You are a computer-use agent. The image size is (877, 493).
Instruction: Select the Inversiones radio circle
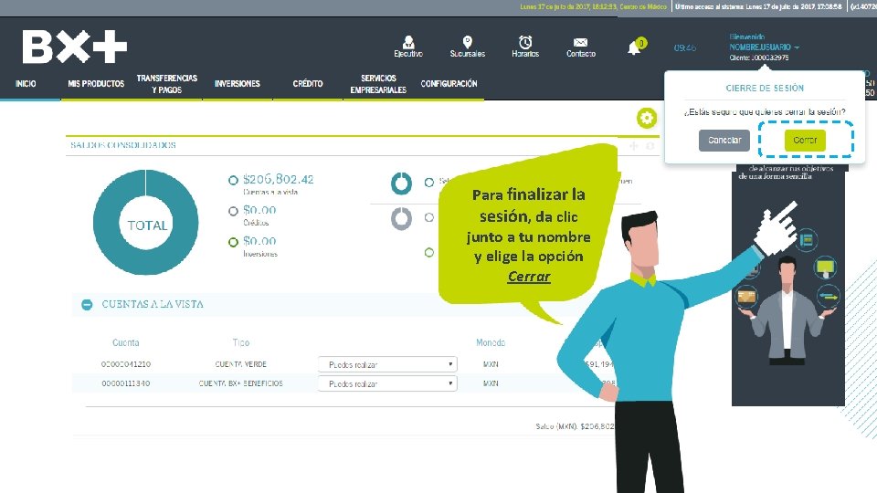tap(233, 242)
